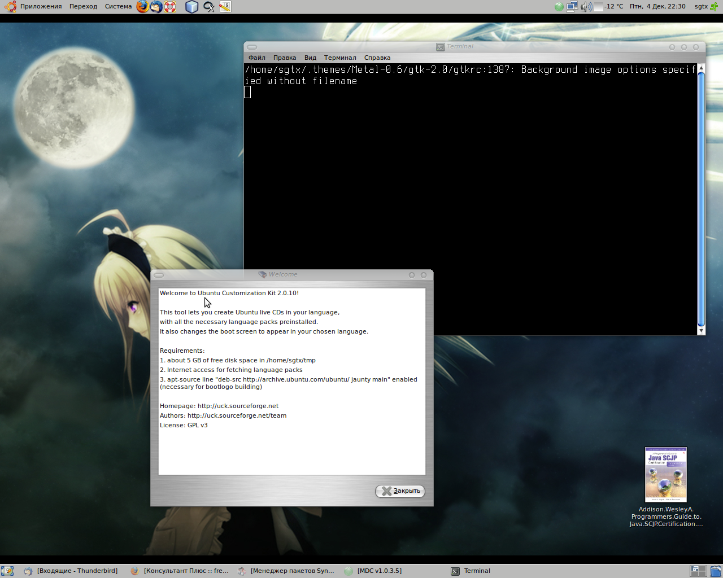Click the Terminal vertical scrollbar thumb
This screenshot has height=578, width=723.
tap(702, 199)
